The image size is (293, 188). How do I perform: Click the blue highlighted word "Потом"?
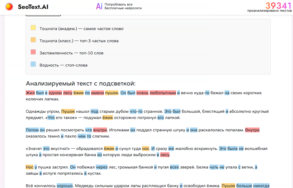32,130
